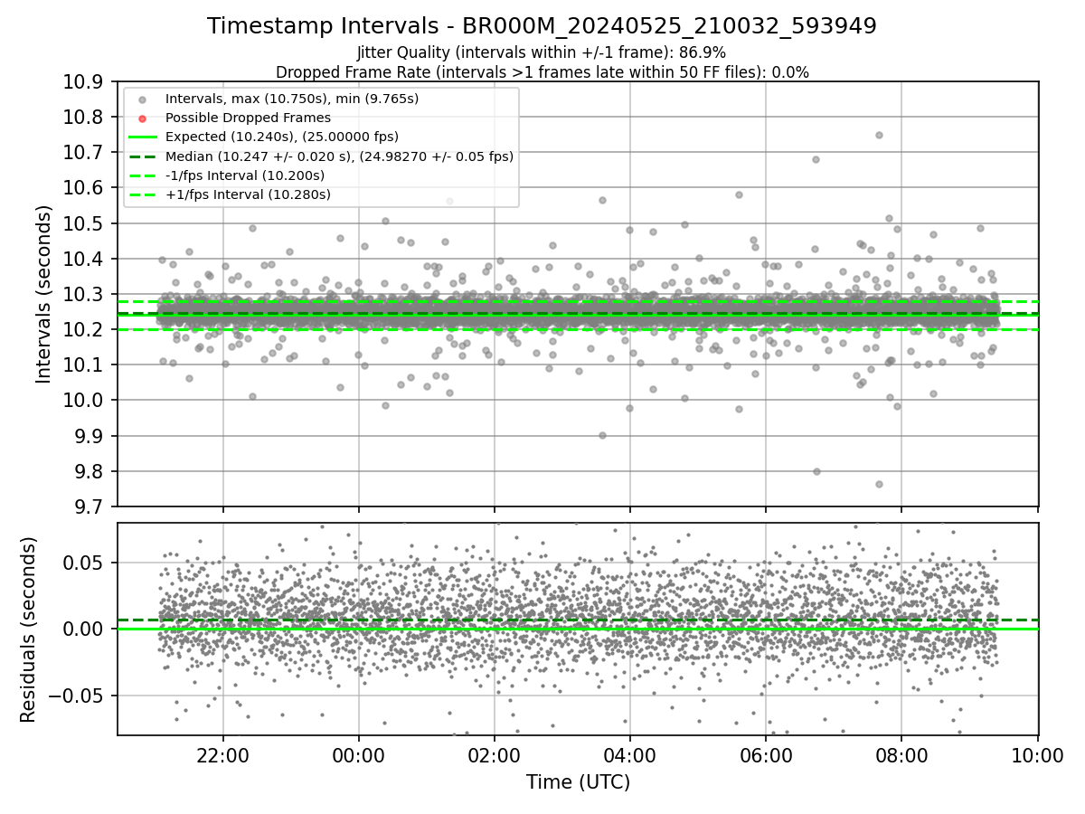Click the y-axis tick label '10.7'

(x=82, y=152)
